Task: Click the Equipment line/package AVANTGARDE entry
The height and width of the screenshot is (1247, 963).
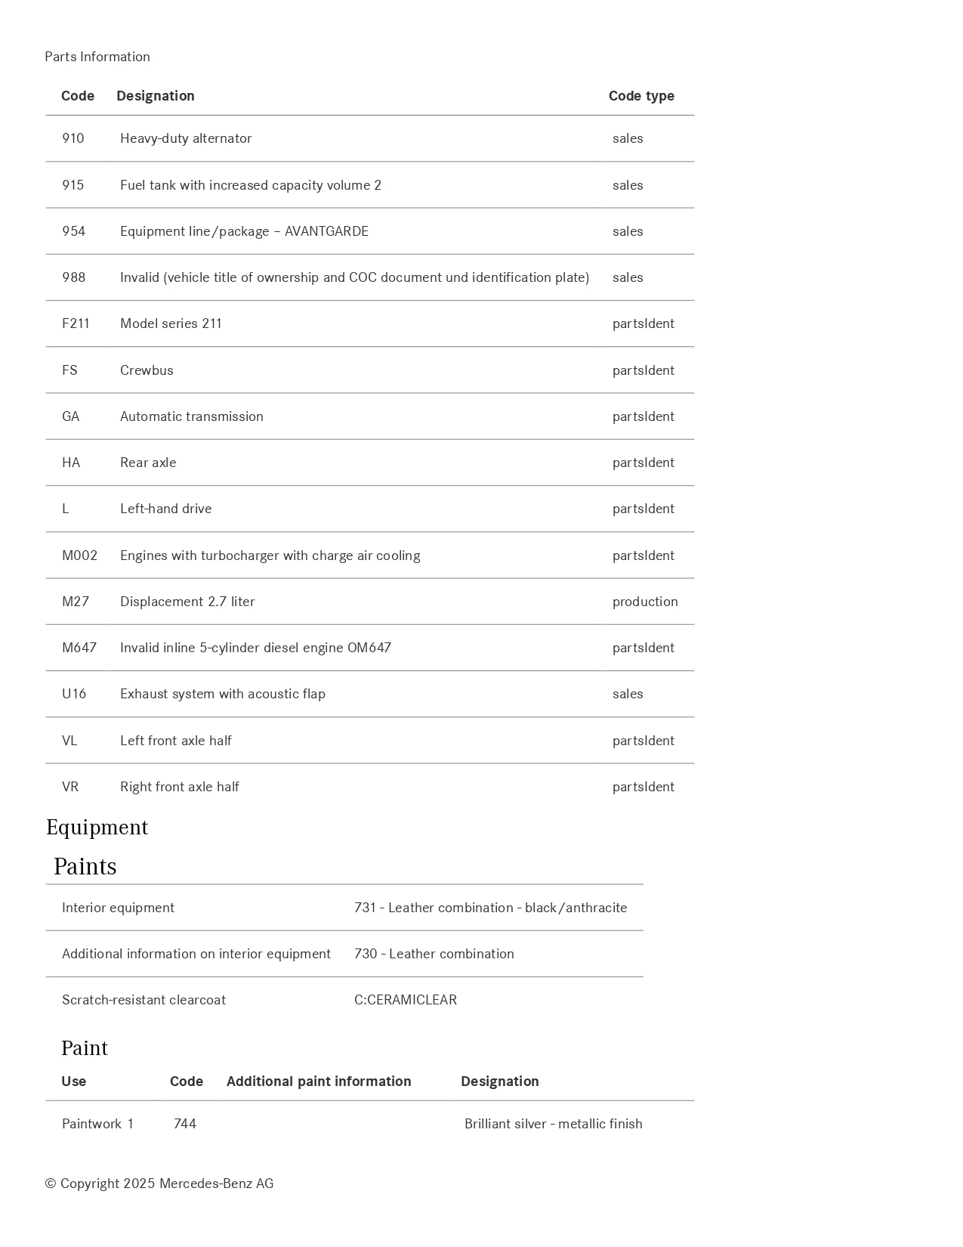Action: tap(244, 231)
